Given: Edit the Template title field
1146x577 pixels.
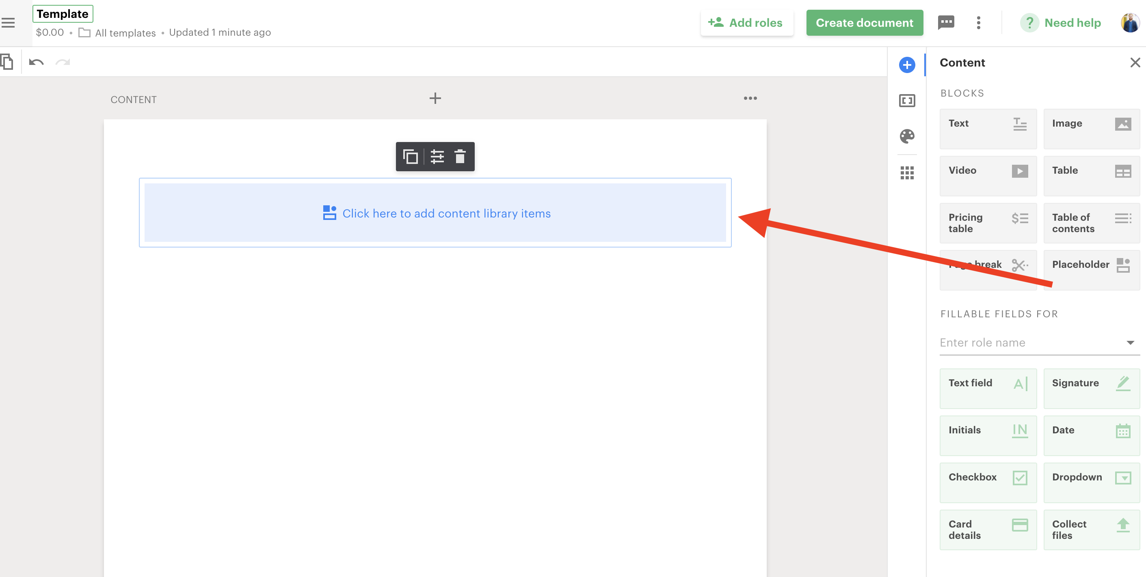Looking at the screenshot, I should [62, 14].
